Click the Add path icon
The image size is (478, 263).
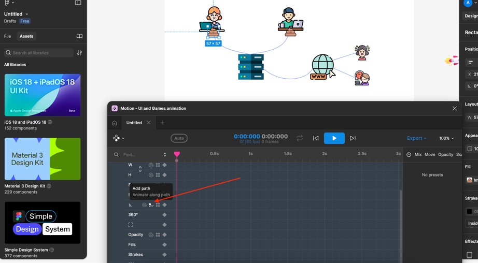click(151, 205)
